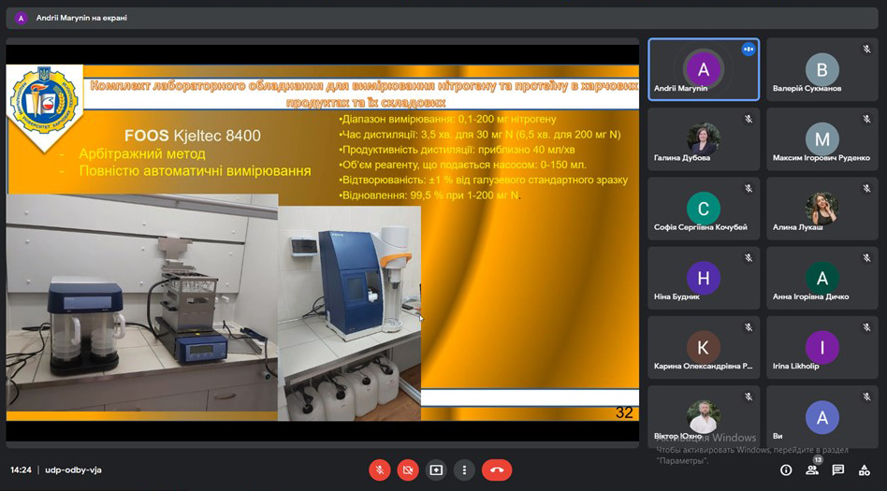
Task: Click muted mic icon on Максим Руденко tile
Action: pos(866,119)
